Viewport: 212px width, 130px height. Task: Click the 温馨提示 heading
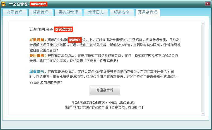pos(38,72)
